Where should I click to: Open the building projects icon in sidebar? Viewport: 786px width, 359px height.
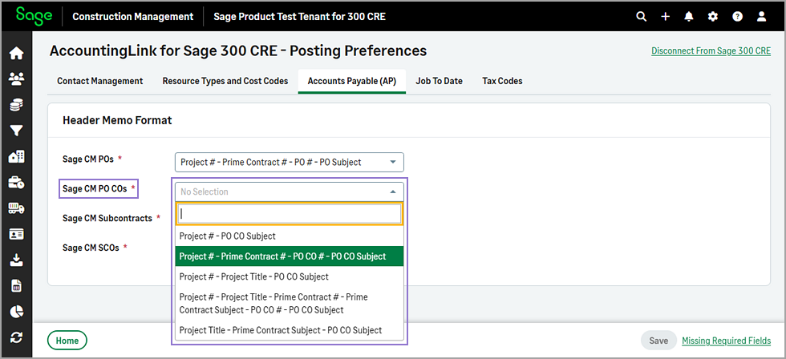(17, 157)
